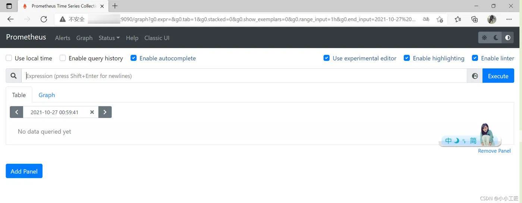Toggle Enable autocomplete checkbox
The height and width of the screenshot is (203, 522).
coord(133,58)
